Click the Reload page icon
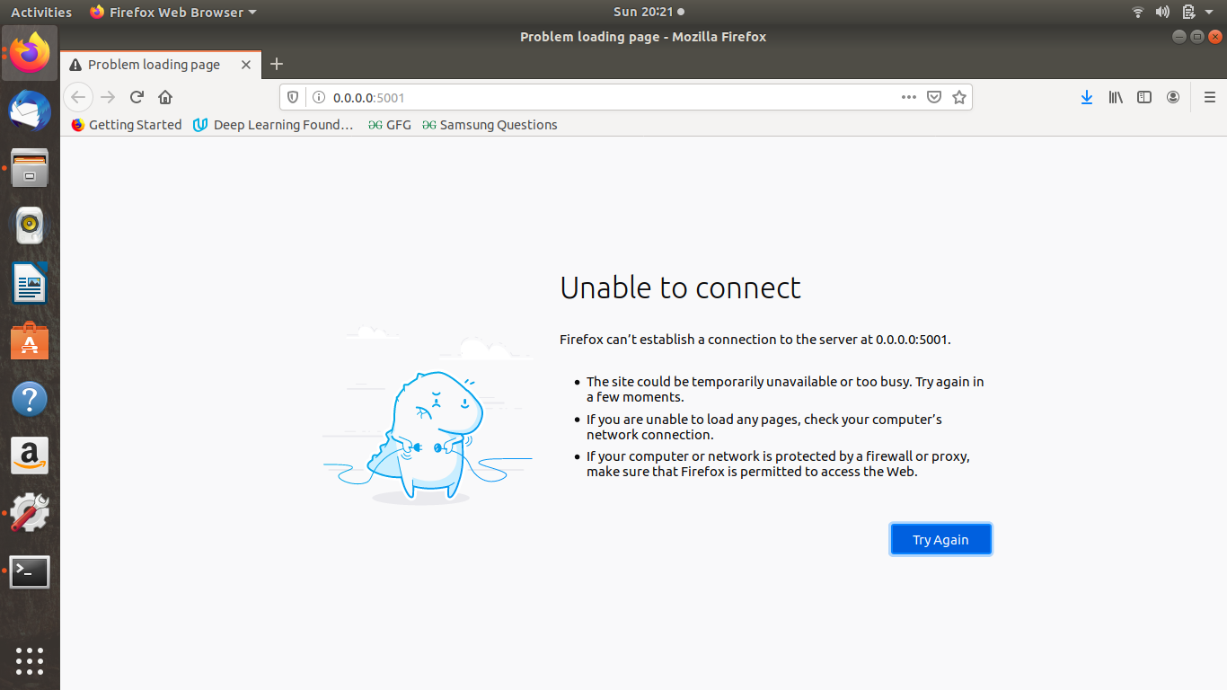The height and width of the screenshot is (690, 1227). [137, 97]
